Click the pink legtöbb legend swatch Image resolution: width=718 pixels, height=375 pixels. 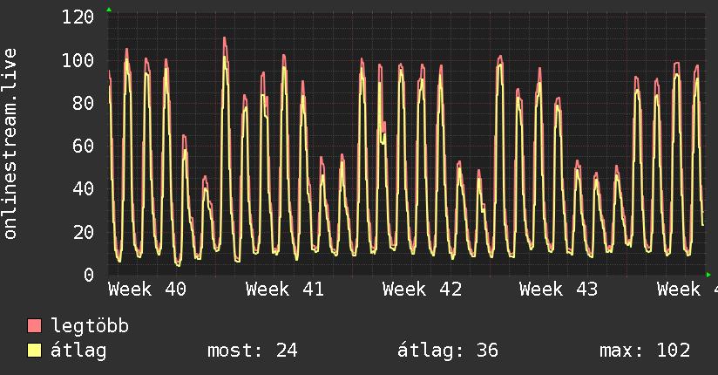[34, 326]
